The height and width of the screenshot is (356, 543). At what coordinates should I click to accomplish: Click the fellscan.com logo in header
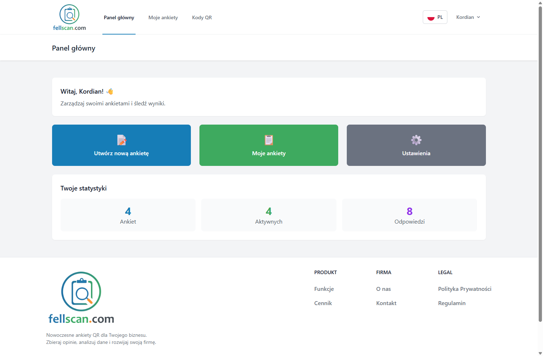[69, 17]
